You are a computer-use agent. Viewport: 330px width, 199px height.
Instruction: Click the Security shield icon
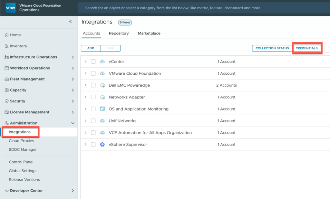[x=6, y=101]
